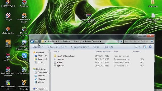This screenshot has width=162, height=91.
Task: Click 4shared Desktop in the breadcrumb
Action: click(92, 41)
